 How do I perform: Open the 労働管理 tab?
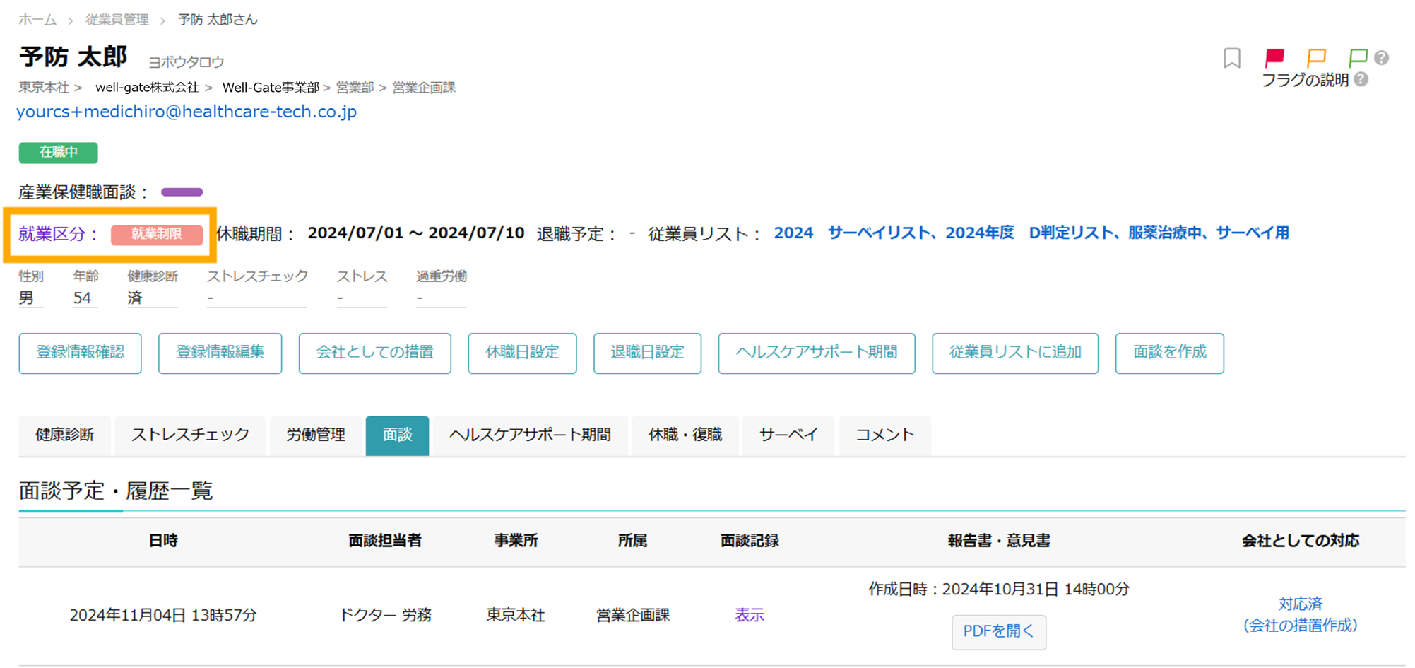316,435
